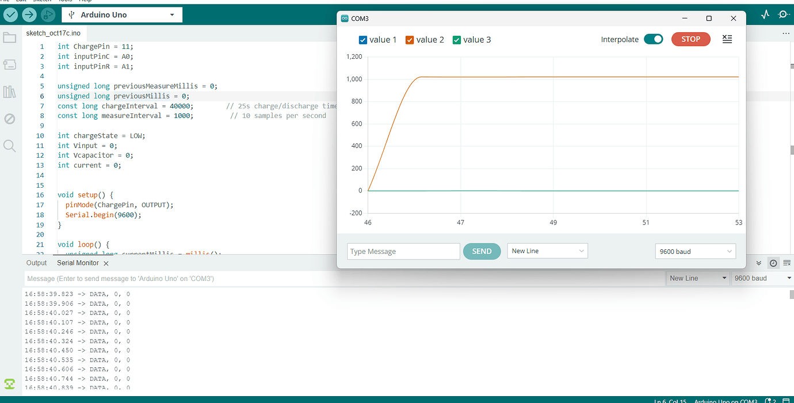Click serial row timestamped 16:58:40.246
This screenshot has height=403, width=794.
point(77,332)
